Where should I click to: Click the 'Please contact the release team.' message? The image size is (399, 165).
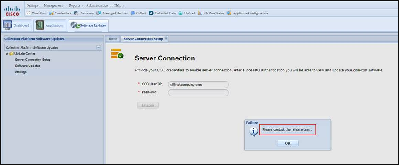tap(287, 129)
